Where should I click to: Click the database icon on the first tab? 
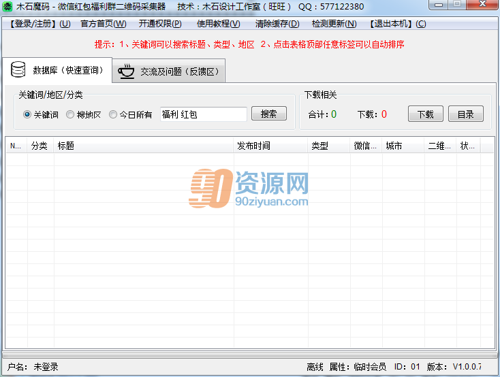18,69
